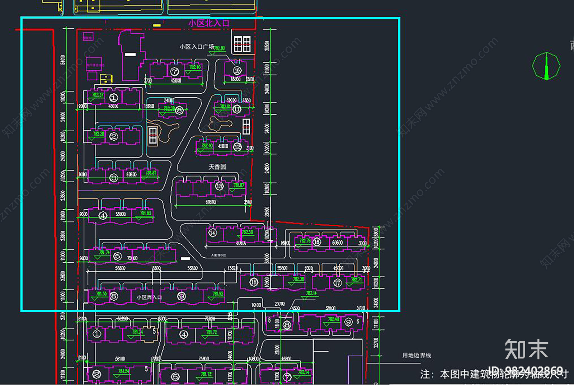Click the '小区西入口' label

coord(149,297)
